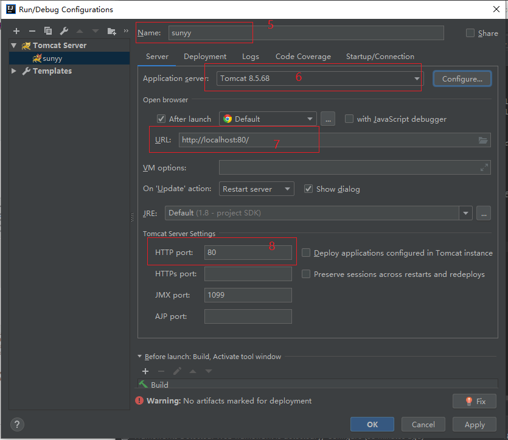Image resolution: width=508 pixels, height=440 pixels.
Task: Open the Code Coverage tab
Action: [303, 57]
